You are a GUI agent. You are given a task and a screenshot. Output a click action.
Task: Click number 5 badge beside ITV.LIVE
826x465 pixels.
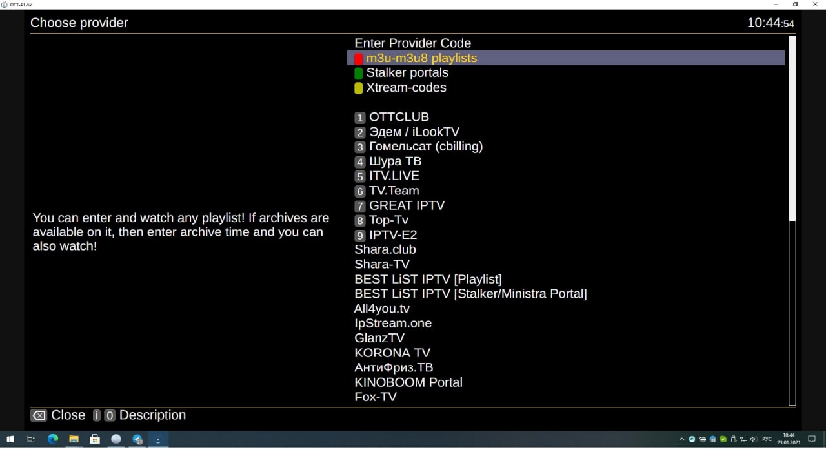pyautogui.click(x=360, y=176)
